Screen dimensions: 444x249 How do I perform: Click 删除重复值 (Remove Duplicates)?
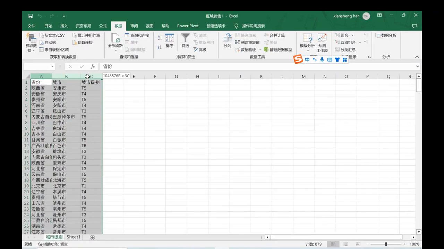pyautogui.click(x=247, y=43)
